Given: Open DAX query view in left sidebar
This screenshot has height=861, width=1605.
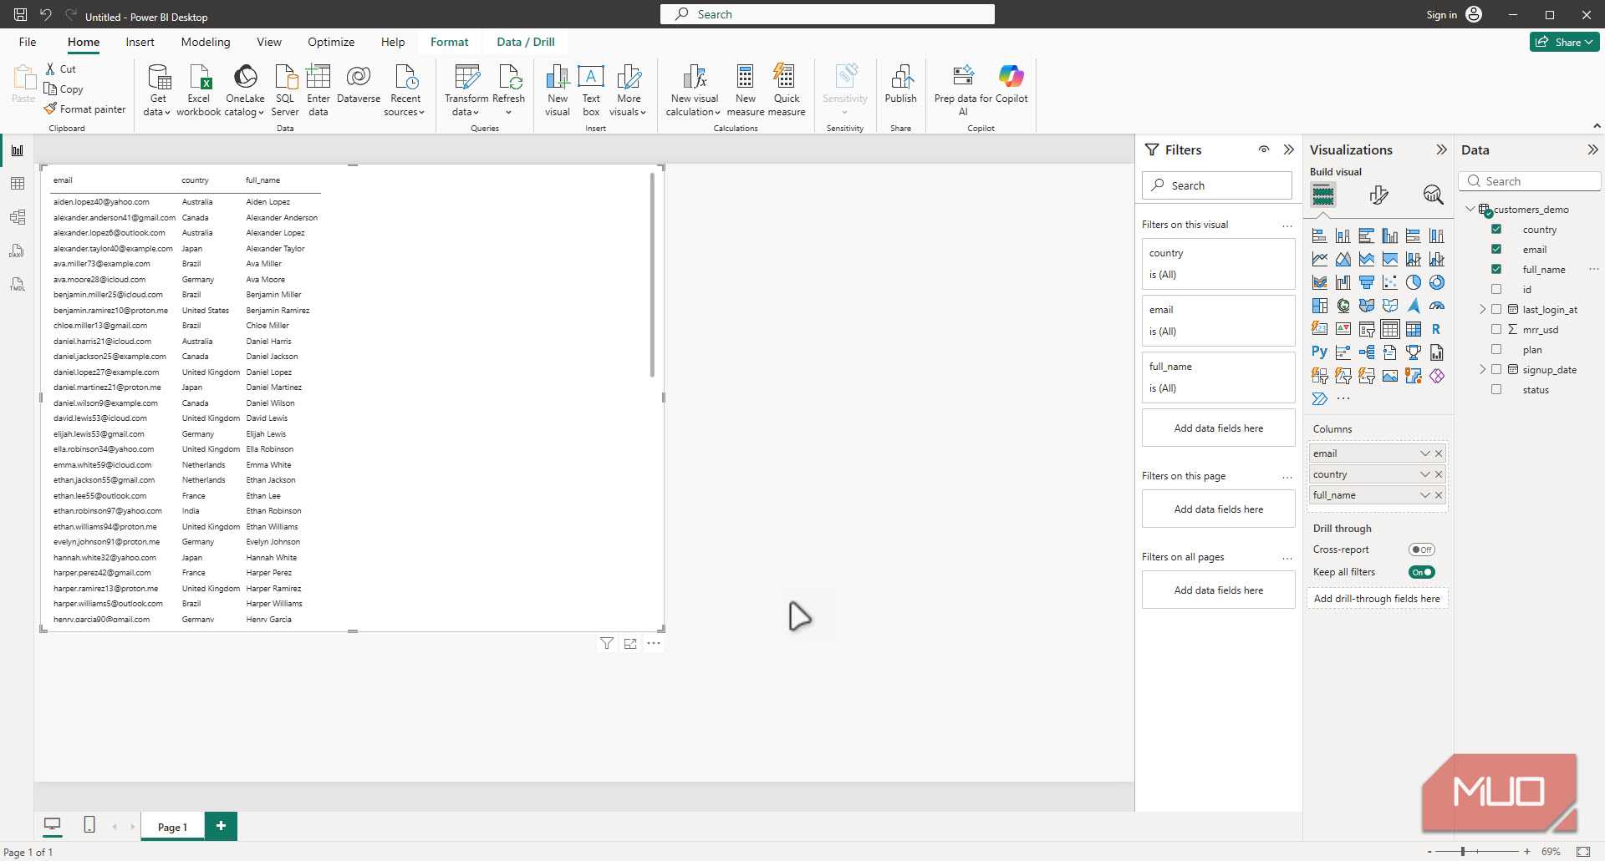Looking at the screenshot, I should [17, 251].
